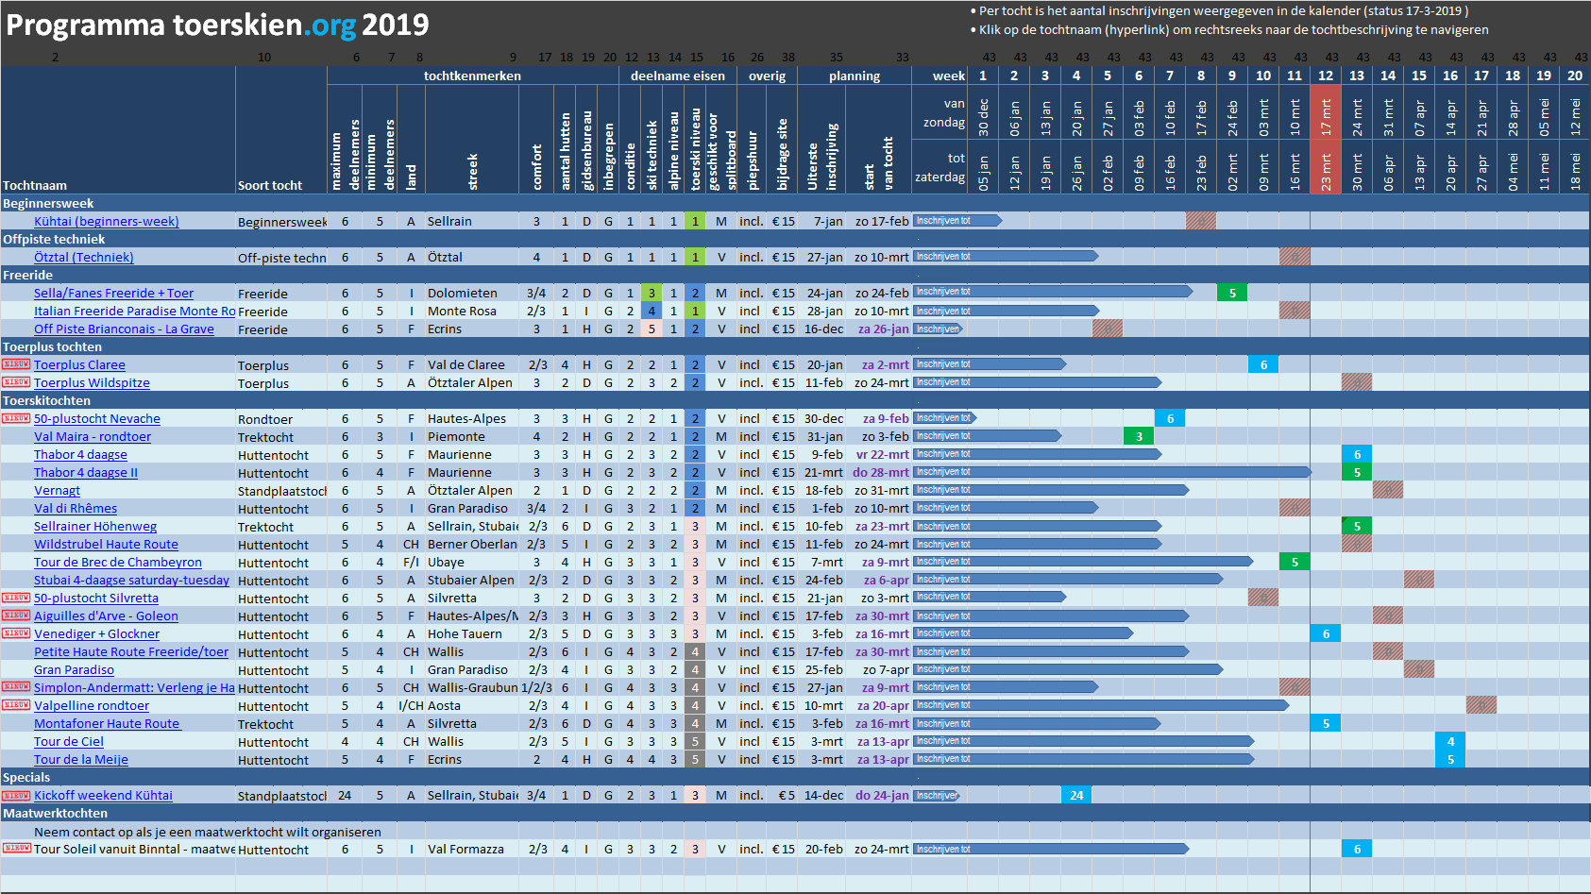Screen dimensions: 1591x894
Task: Open the Ötztal (Techniek) tour link
Action: pos(84,258)
